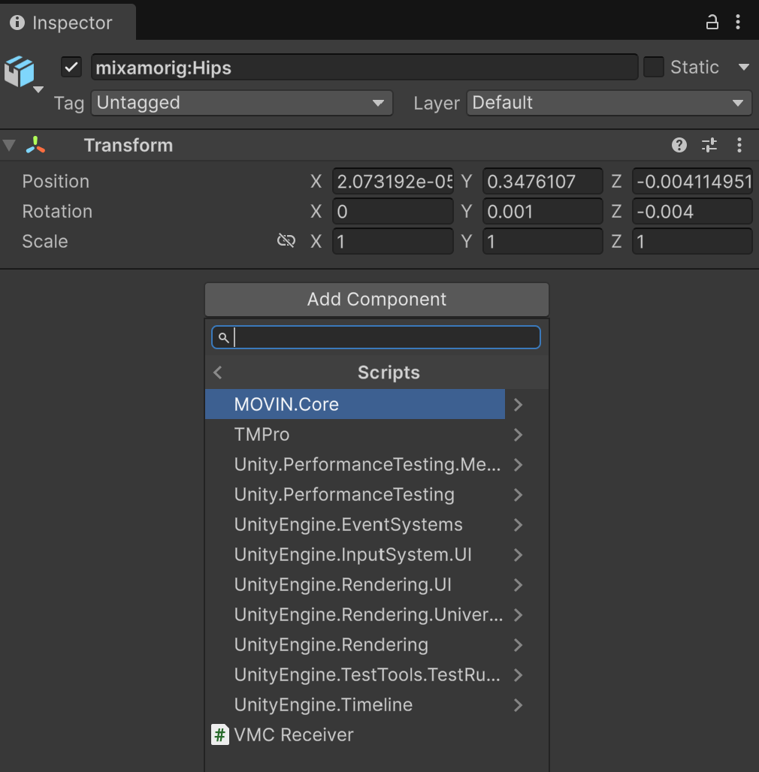The height and width of the screenshot is (772, 759).
Task: Click the Add Component button
Action: (x=376, y=299)
